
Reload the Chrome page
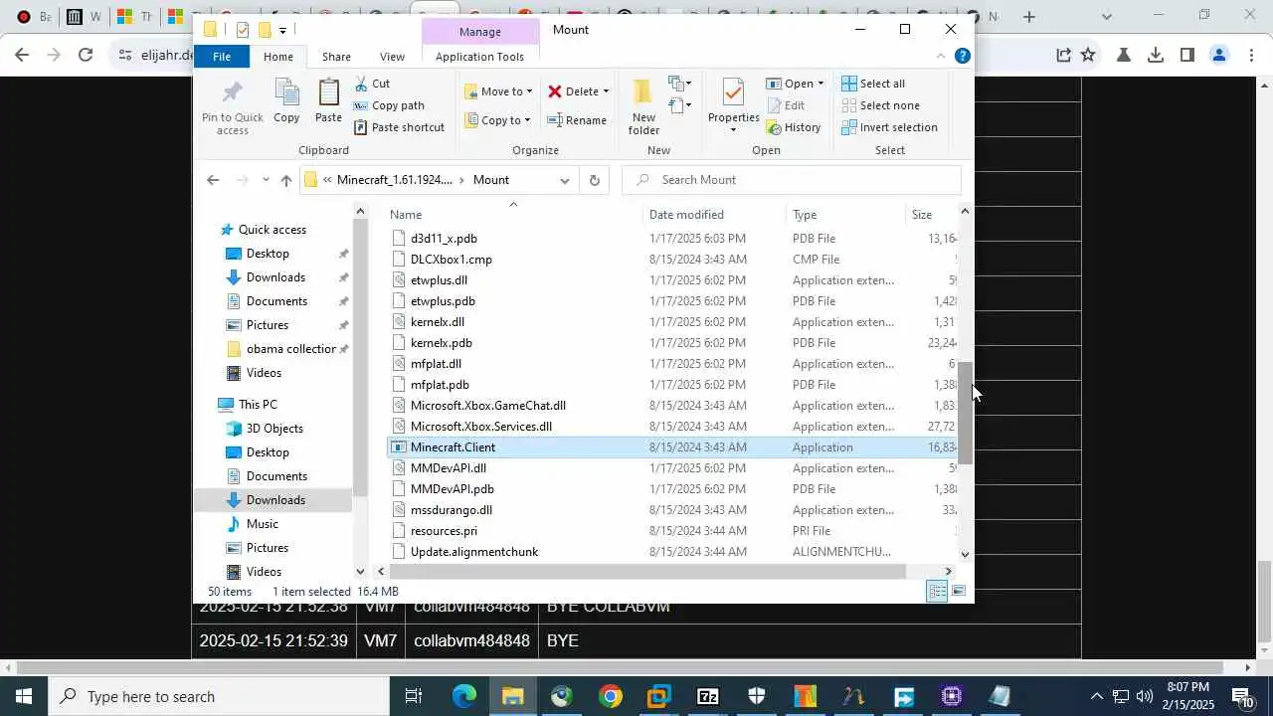[86, 56]
